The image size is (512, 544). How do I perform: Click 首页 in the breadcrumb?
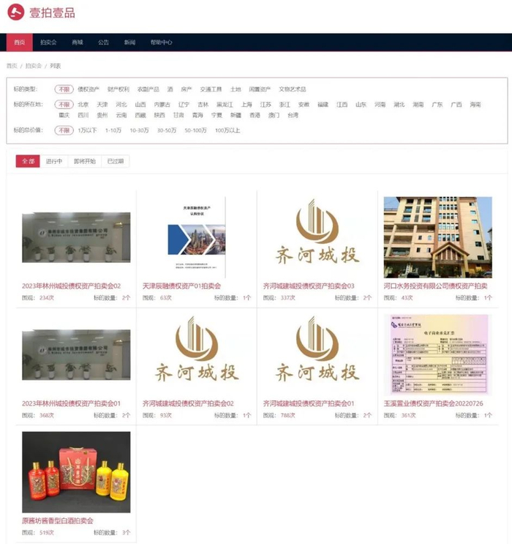[x=12, y=66]
